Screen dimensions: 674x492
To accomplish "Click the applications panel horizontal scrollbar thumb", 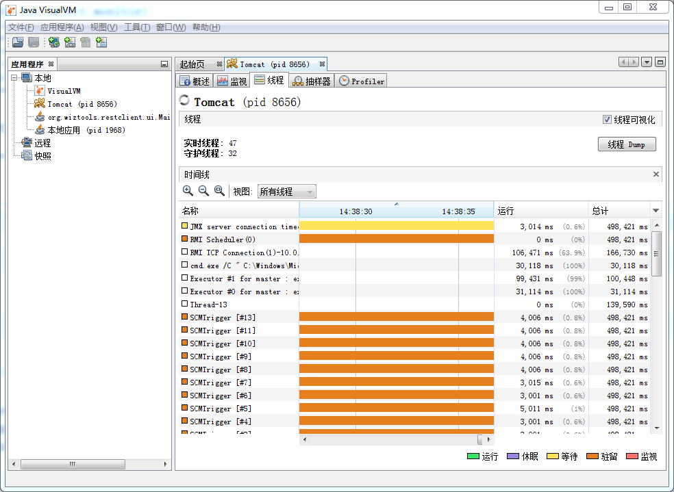I will tap(73, 464).
